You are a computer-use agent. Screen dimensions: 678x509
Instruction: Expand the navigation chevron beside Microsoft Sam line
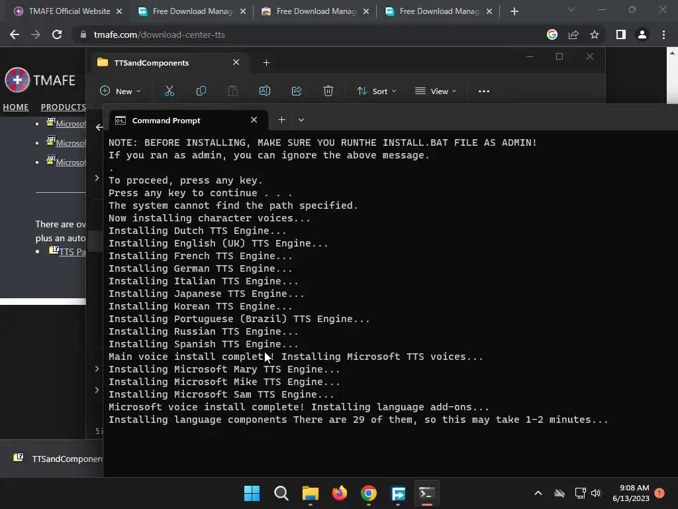(97, 390)
